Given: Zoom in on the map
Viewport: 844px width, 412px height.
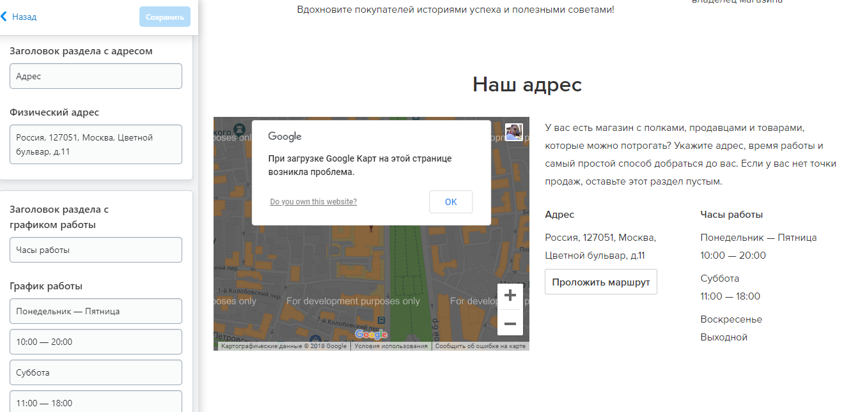Looking at the screenshot, I should pyautogui.click(x=510, y=296).
